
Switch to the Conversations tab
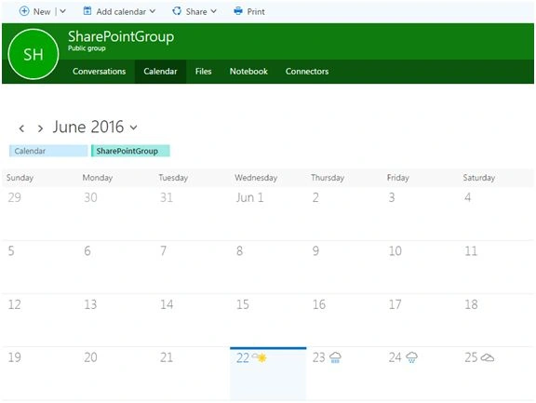pos(99,72)
